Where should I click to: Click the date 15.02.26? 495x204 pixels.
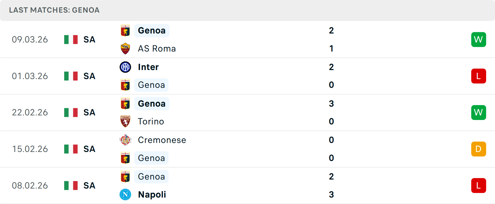pos(30,149)
